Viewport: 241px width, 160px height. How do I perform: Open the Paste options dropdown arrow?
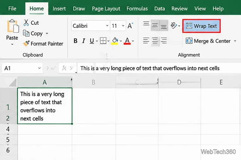pyautogui.click(x=12, y=45)
